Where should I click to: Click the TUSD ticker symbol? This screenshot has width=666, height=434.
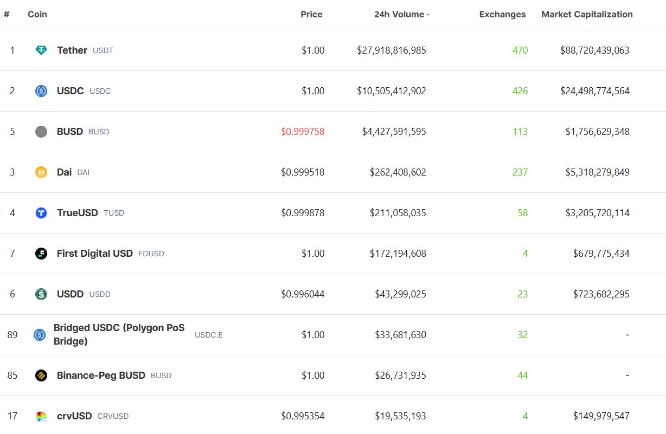point(114,213)
